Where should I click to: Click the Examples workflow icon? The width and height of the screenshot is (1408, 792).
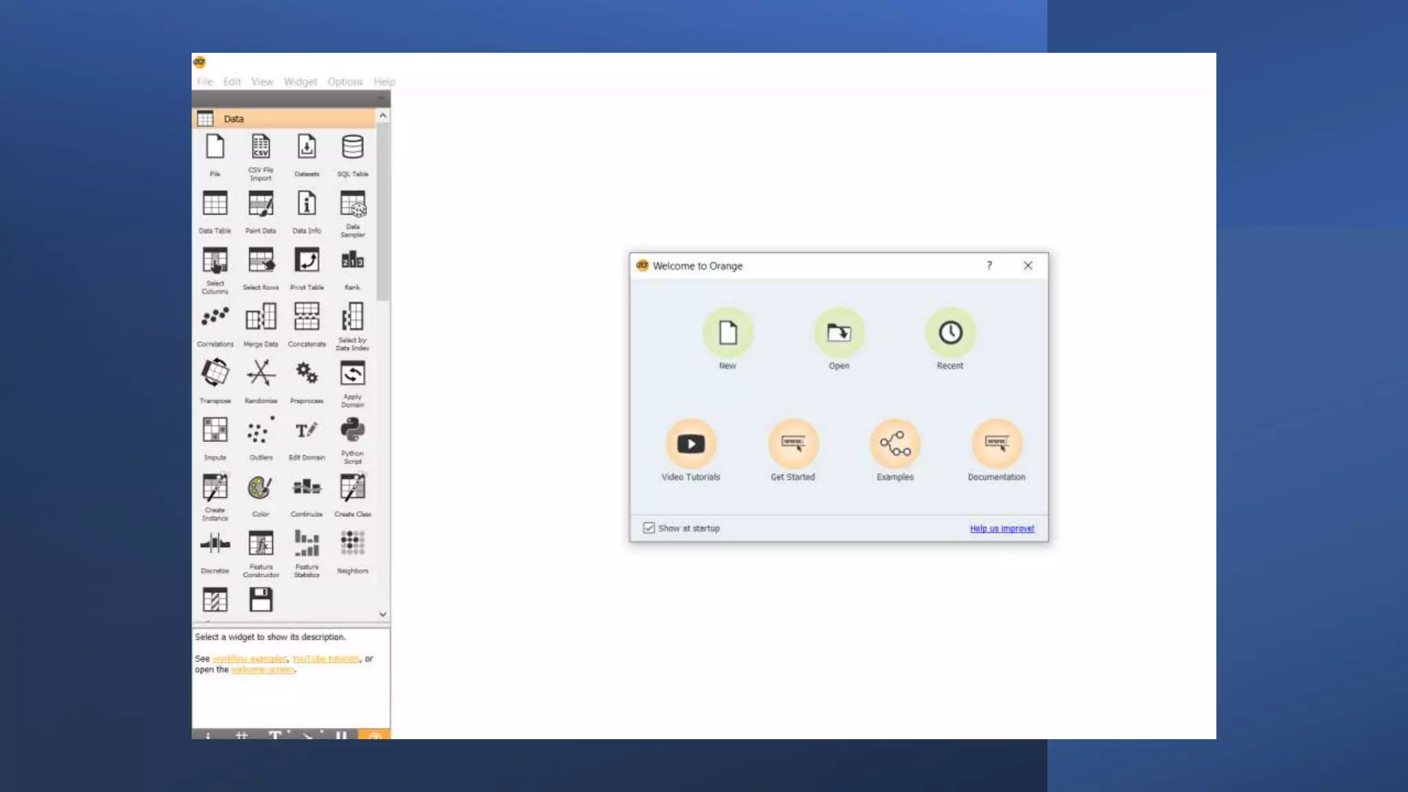pyautogui.click(x=894, y=444)
